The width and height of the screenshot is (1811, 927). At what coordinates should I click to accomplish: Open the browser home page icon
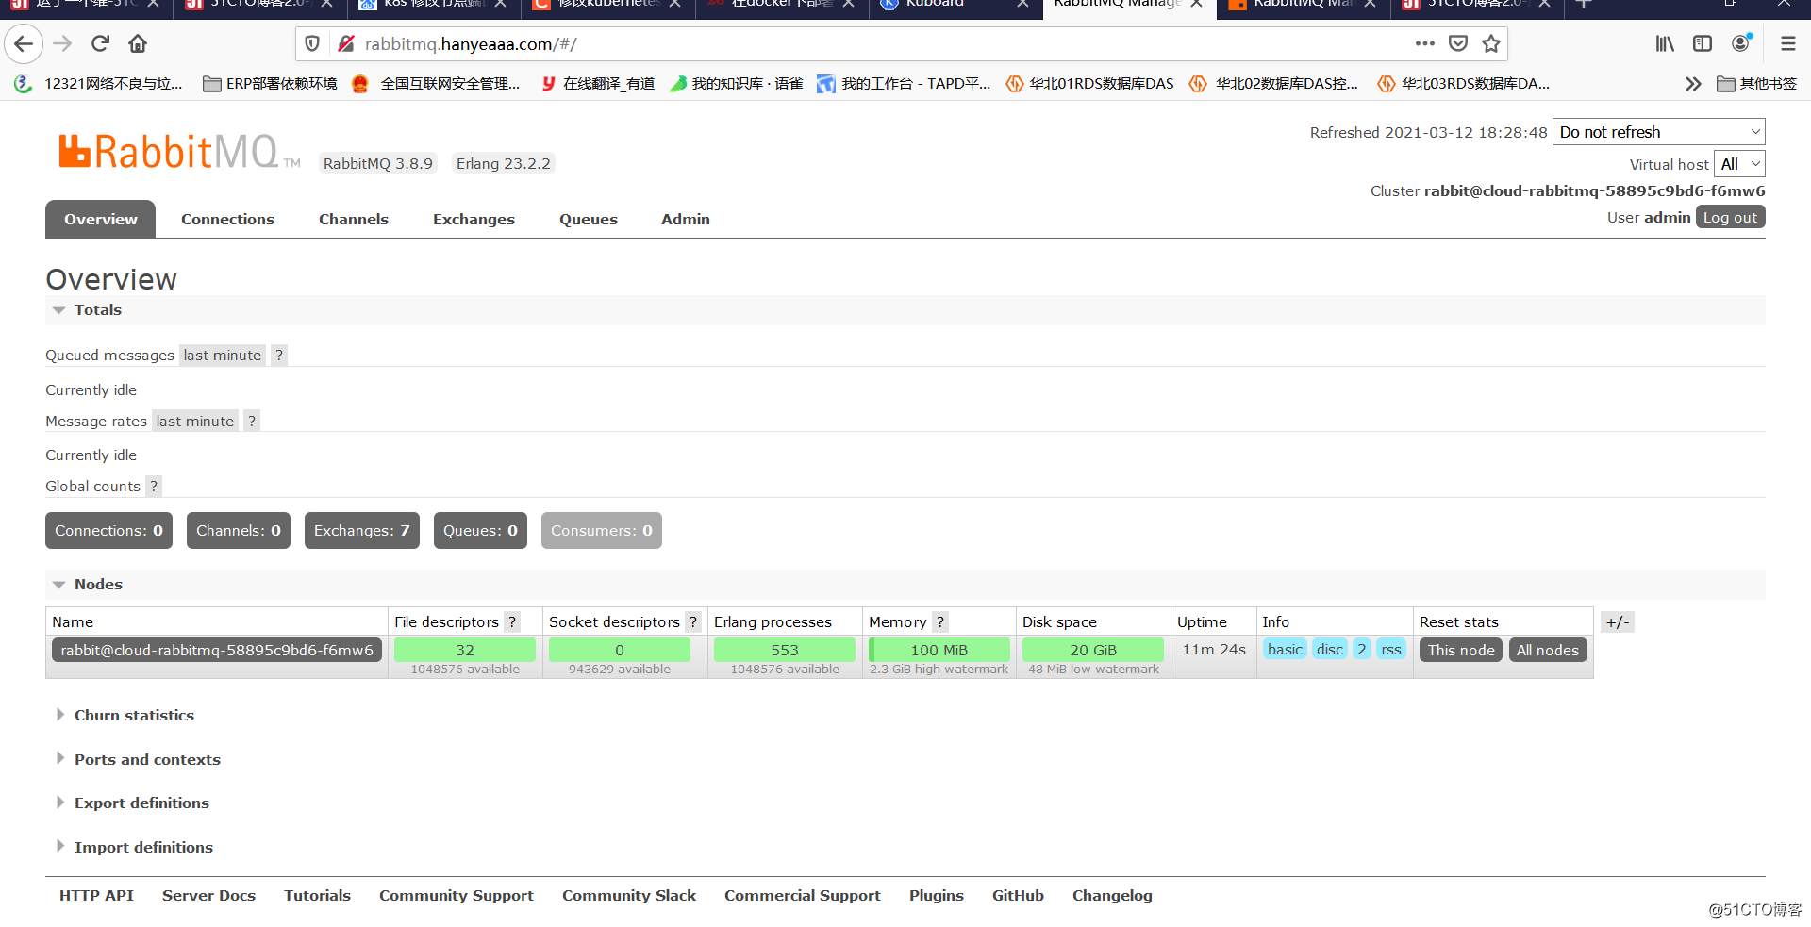point(138,43)
